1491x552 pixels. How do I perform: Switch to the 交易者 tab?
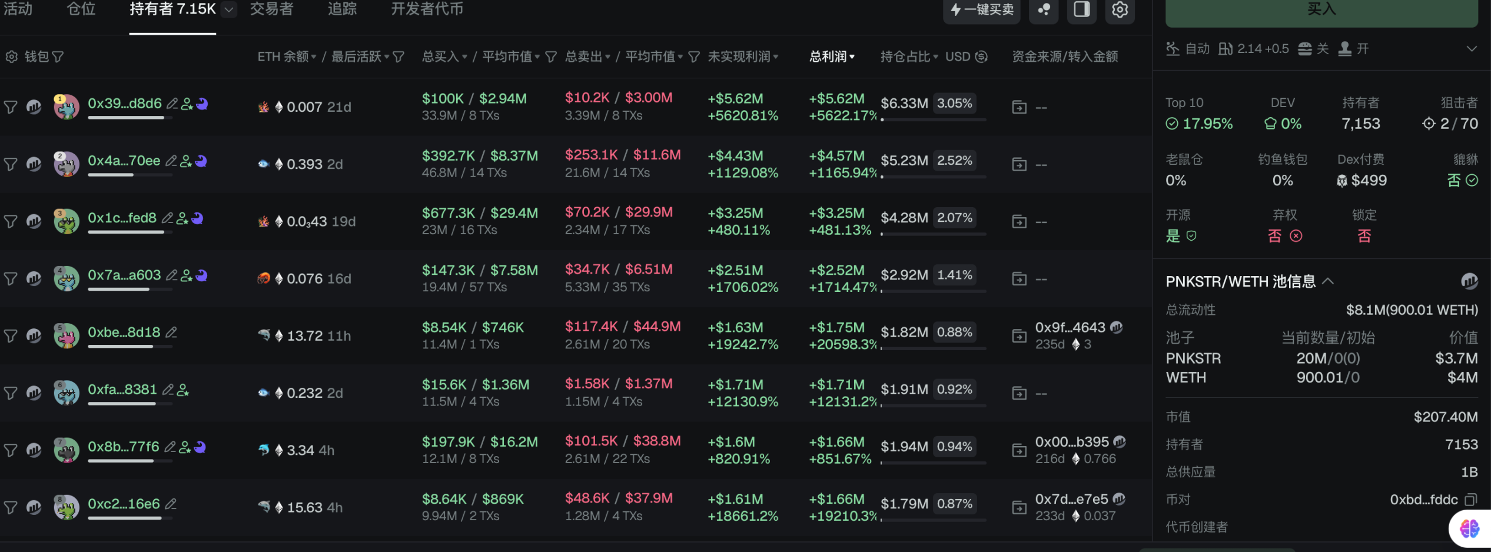(271, 9)
